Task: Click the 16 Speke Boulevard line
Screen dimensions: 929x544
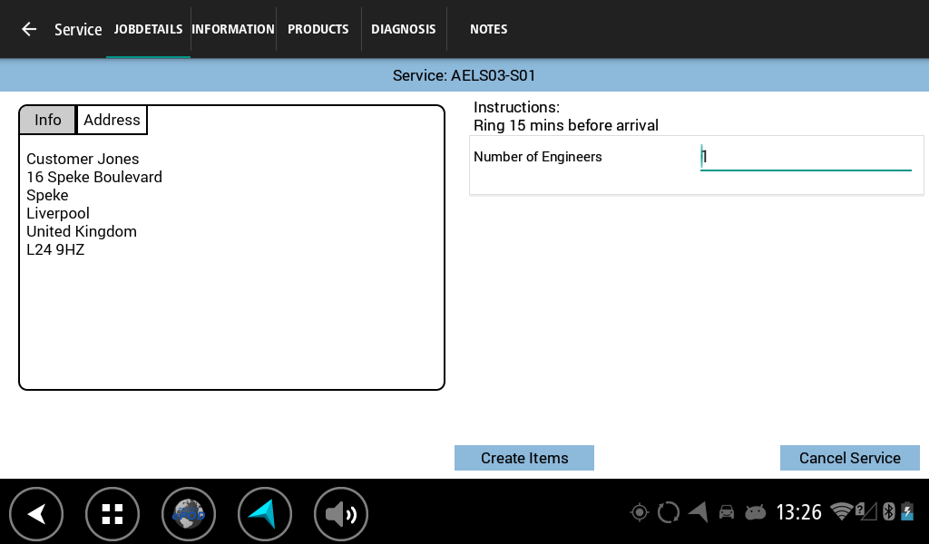Action: pyautogui.click(x=94, y=177)
